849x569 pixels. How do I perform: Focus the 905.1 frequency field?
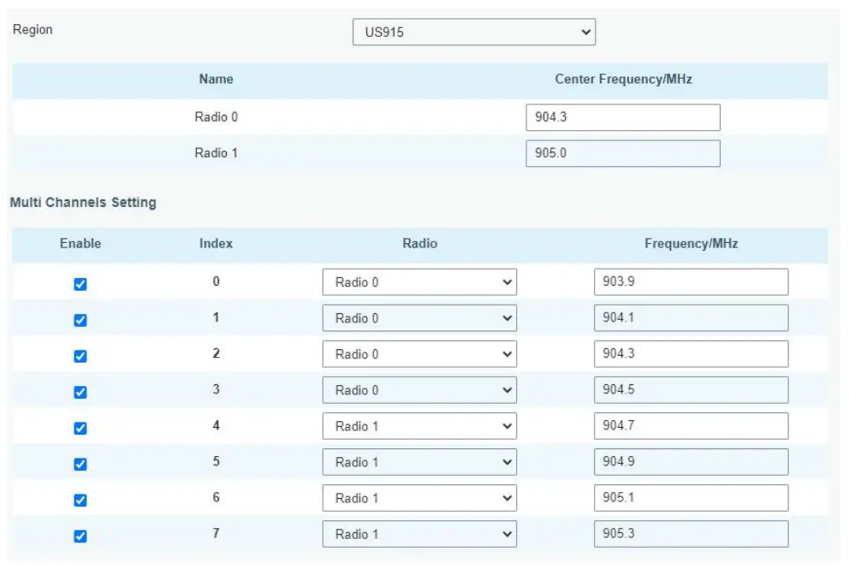[691, 498]
